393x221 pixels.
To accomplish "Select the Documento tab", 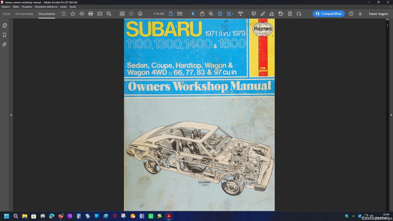I will 47,14.
